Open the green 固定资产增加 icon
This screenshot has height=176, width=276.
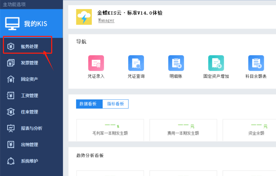tap(216, 63)
